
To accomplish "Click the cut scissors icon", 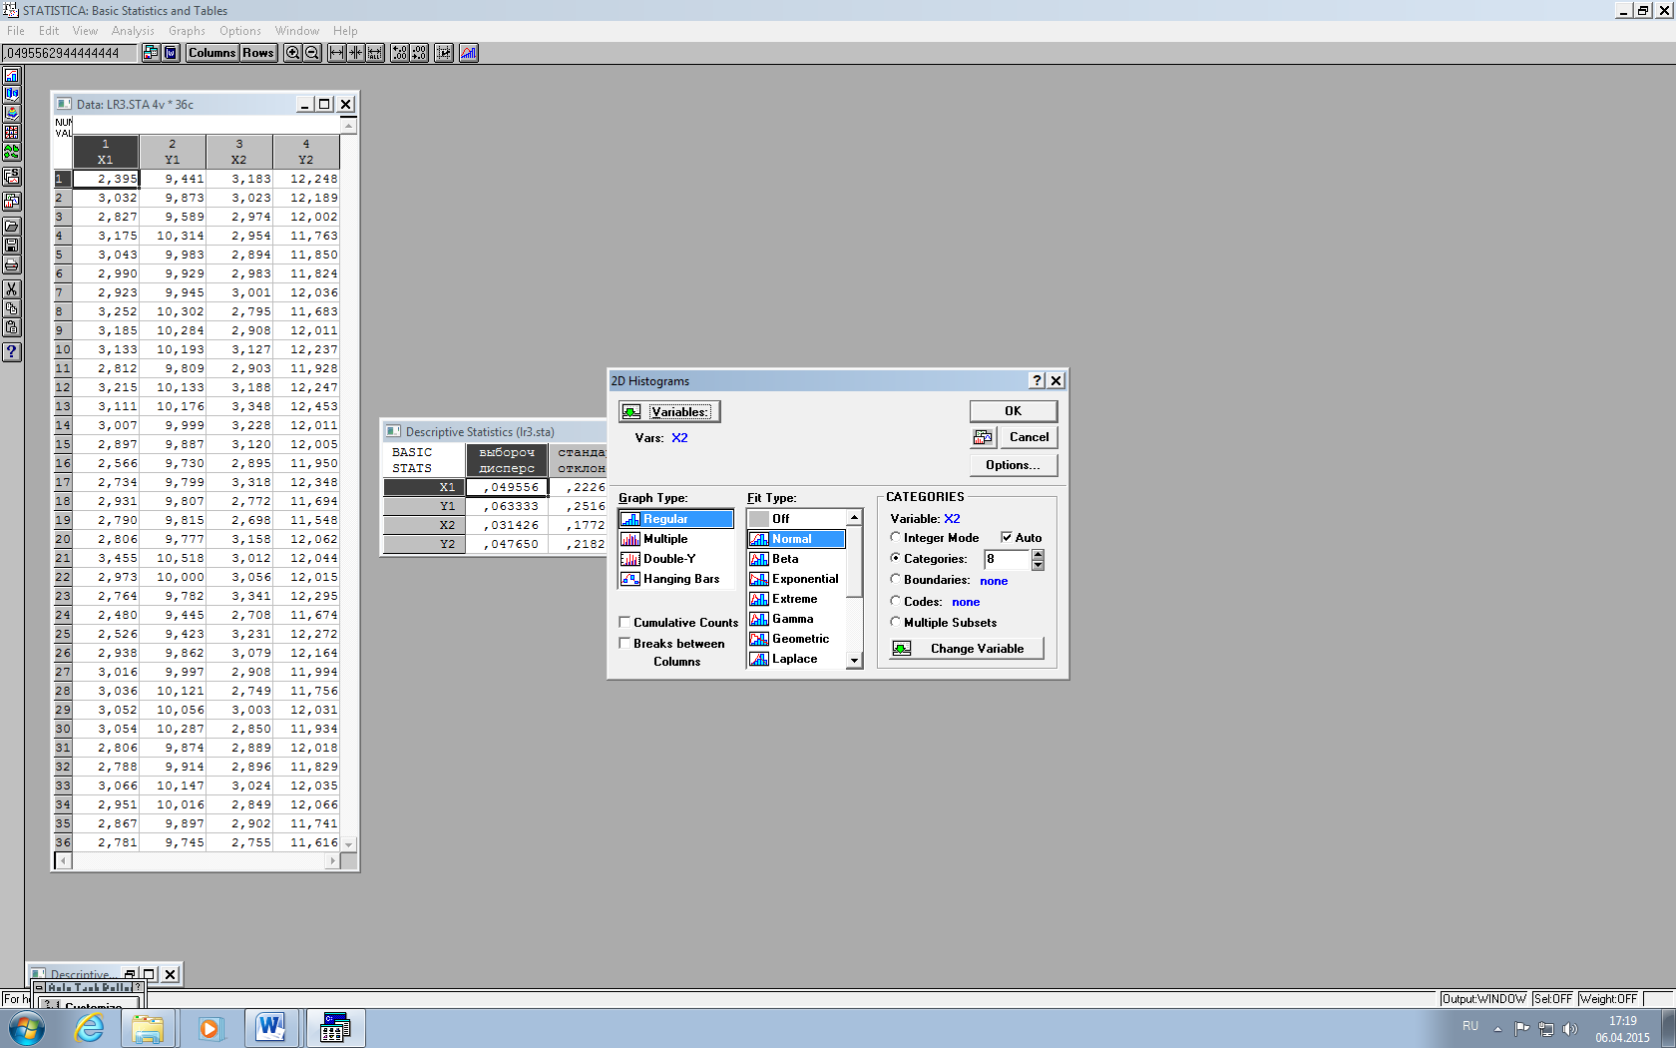I will pyautogui.click(x=12, y=288).
